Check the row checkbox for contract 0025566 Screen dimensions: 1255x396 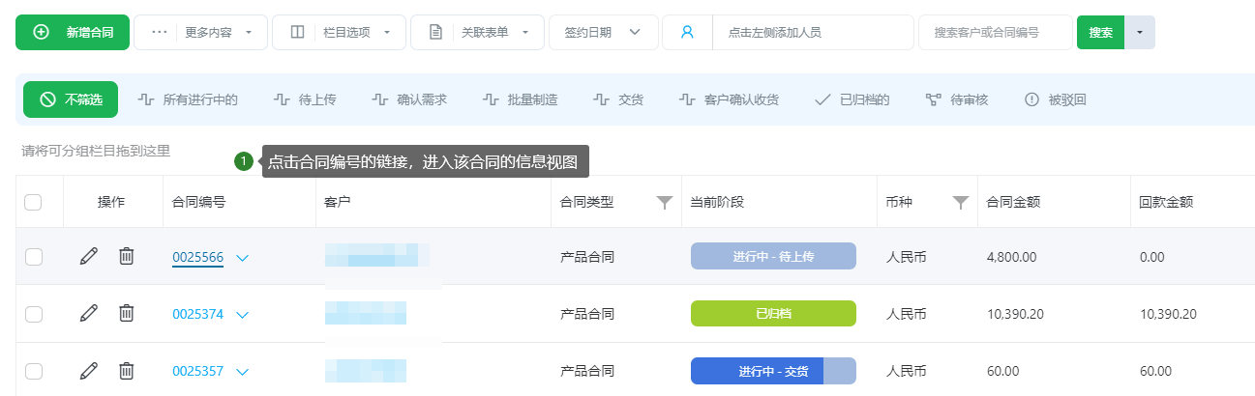click(33, 257)
